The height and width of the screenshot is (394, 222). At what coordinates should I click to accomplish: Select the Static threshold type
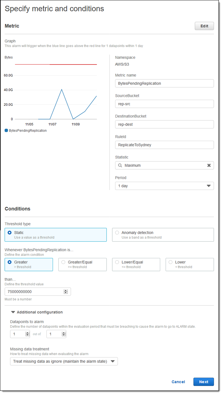tap(10, 233)
